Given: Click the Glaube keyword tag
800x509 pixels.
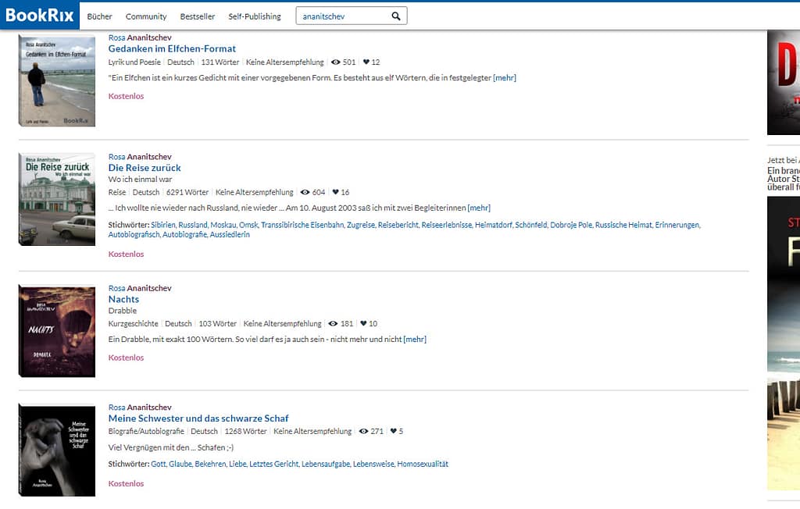Looking at the screenshot, I should pyautogui.click(x=180, y=465).
